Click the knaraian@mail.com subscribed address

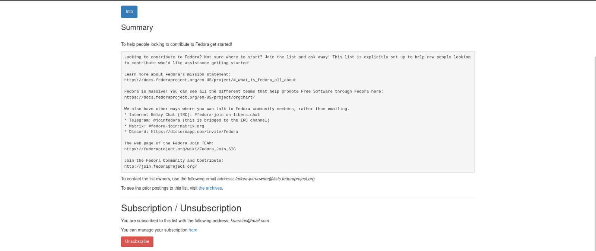(x=250, y=221)
